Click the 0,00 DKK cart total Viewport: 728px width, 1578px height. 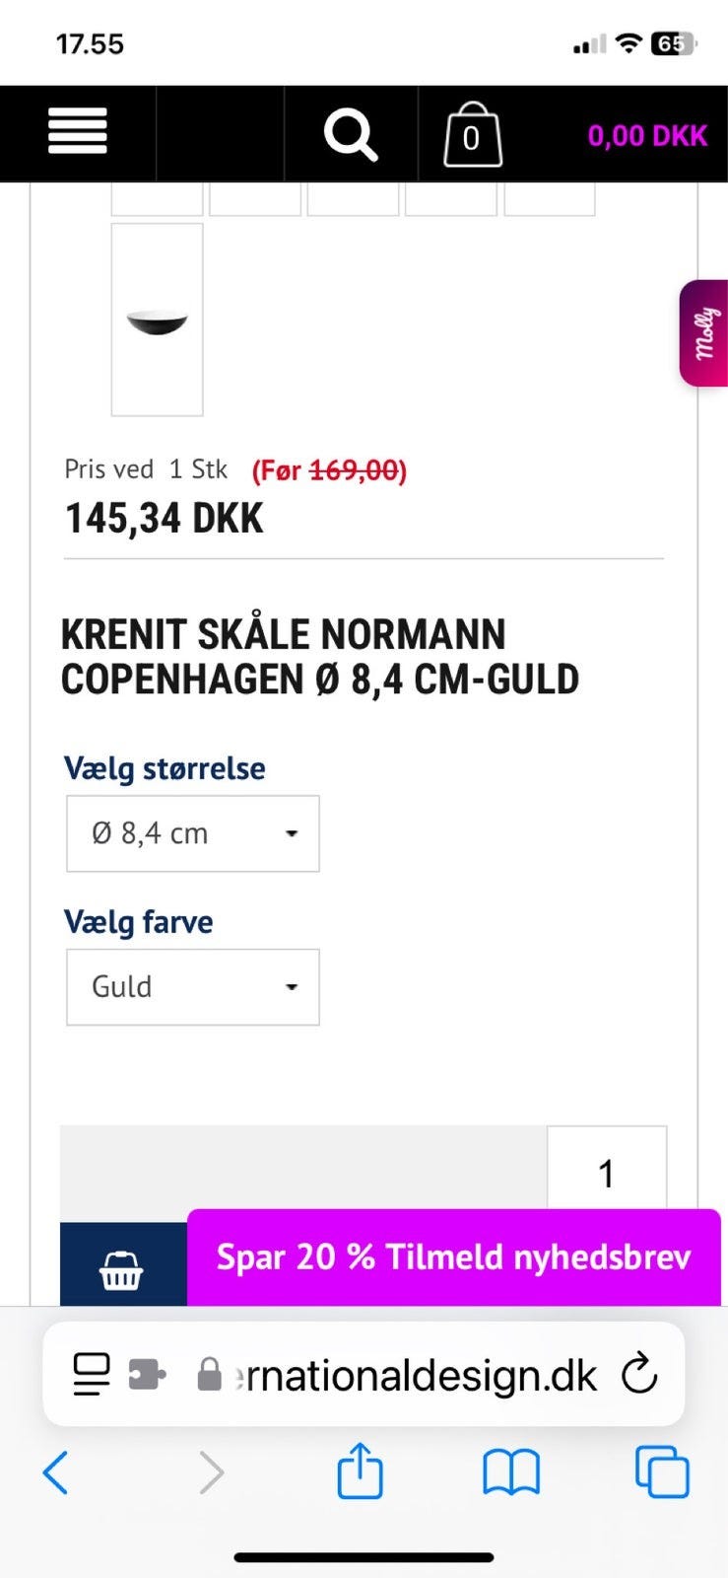[647, 135]
